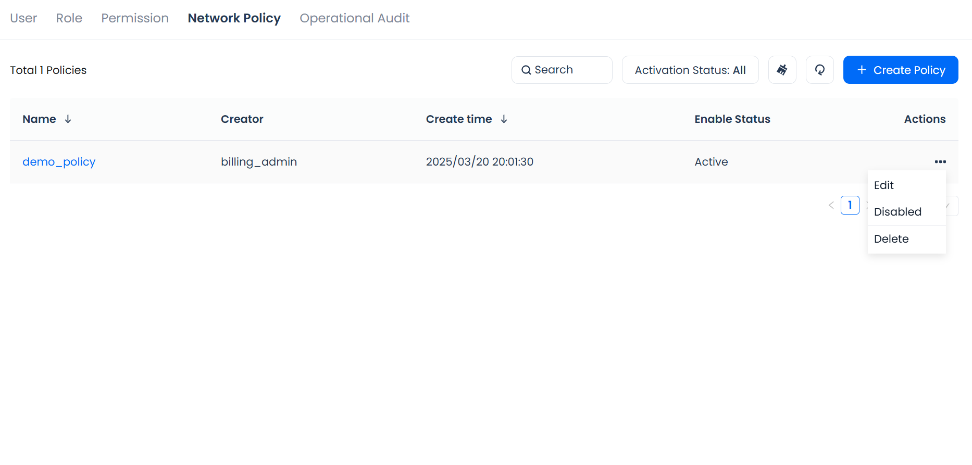This screenshot has height=465, width=972.
Task: Choose Edit from the actions menu
Action: click(x=884, y=185)
